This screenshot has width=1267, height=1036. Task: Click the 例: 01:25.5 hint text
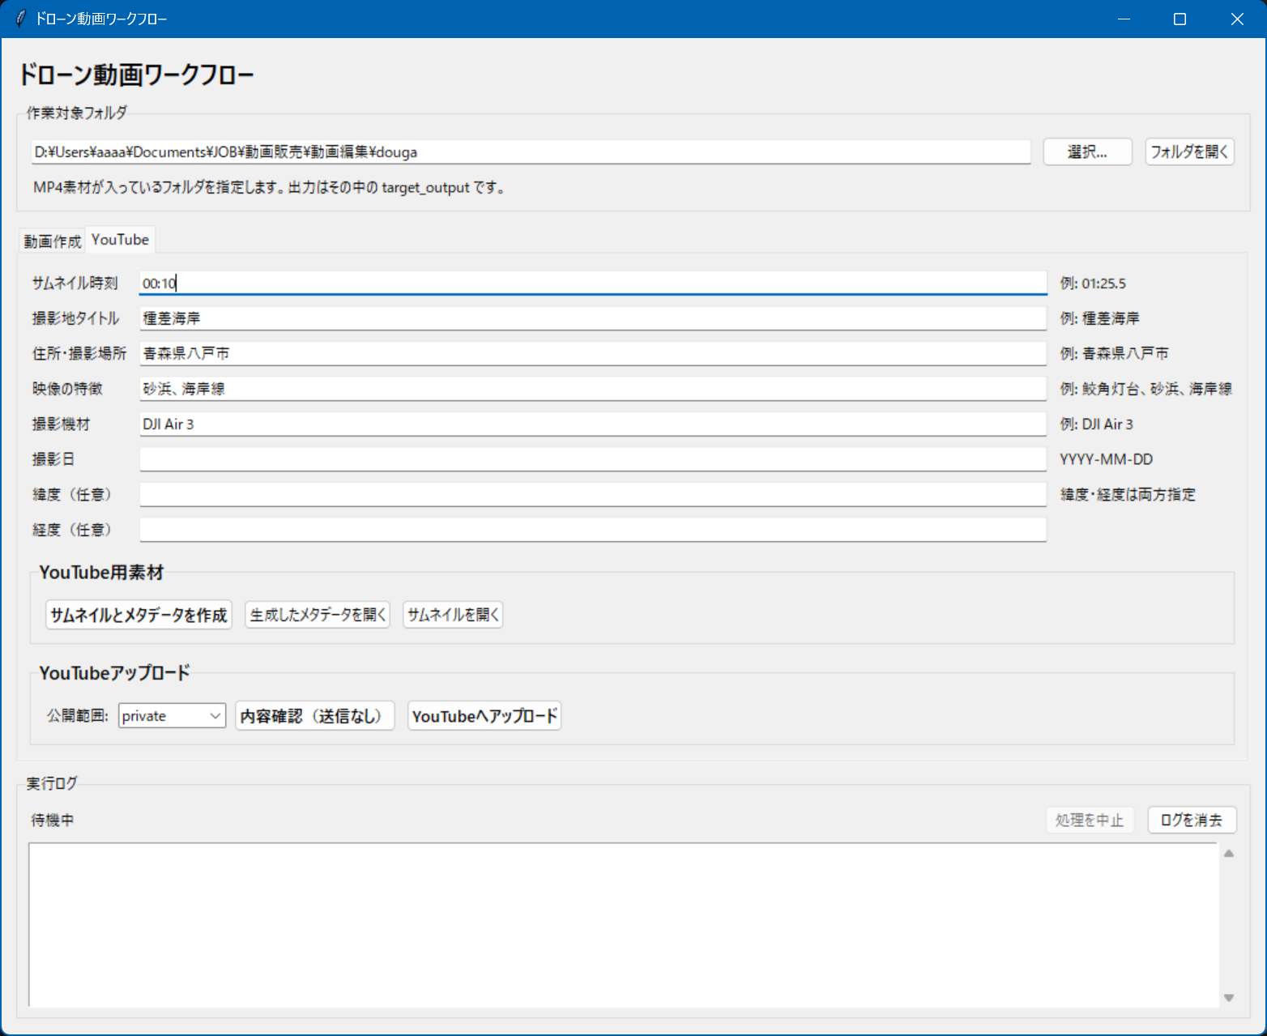pyautogui.click(x=1093, y=284)
